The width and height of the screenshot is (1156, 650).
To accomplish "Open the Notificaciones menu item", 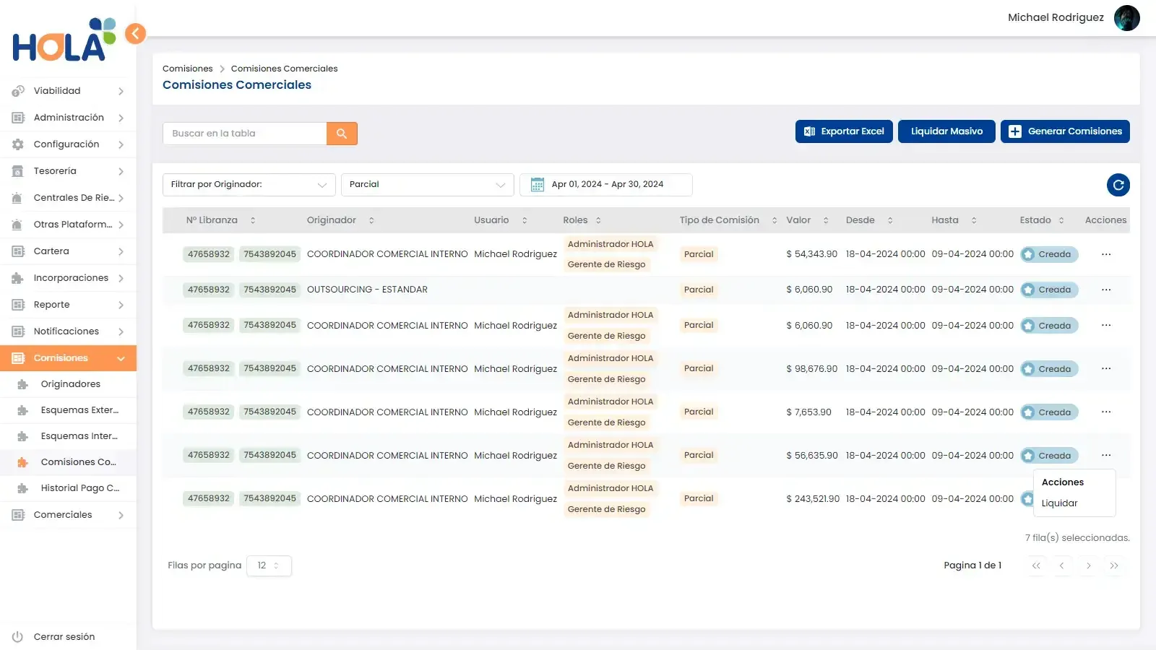I will pos(68,331).
